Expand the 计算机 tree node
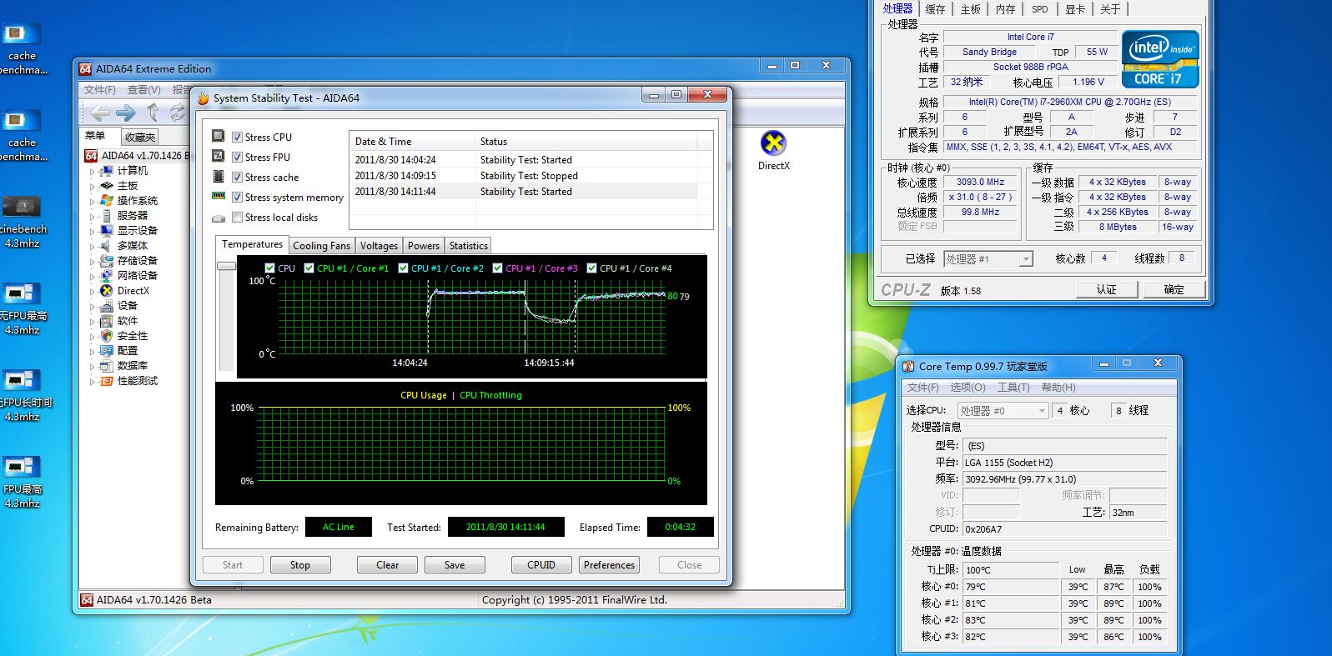This screenshot has height=656, width=1332. tap(92, 171)
